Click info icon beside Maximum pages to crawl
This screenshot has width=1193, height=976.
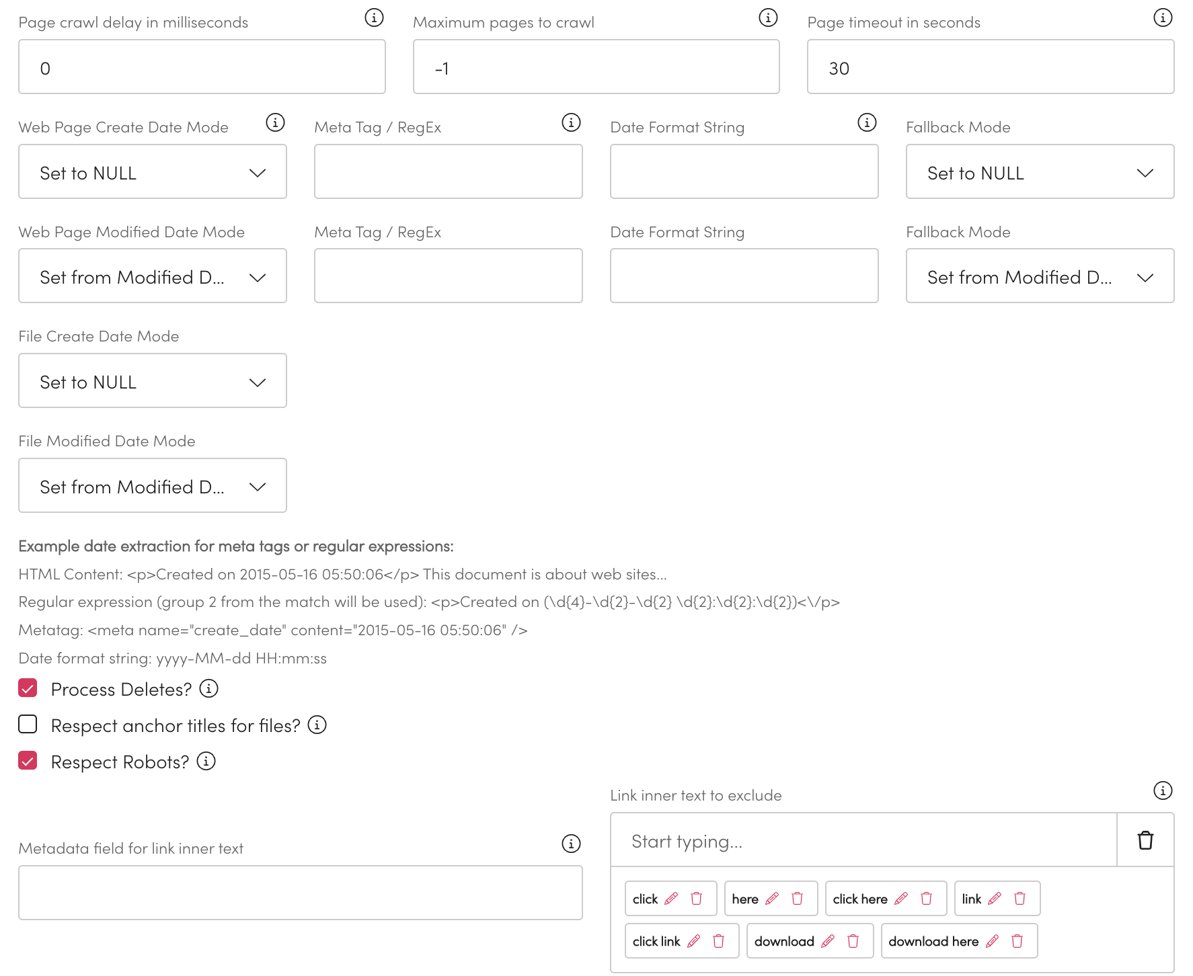pyautogui.click(x=768, y=18)
